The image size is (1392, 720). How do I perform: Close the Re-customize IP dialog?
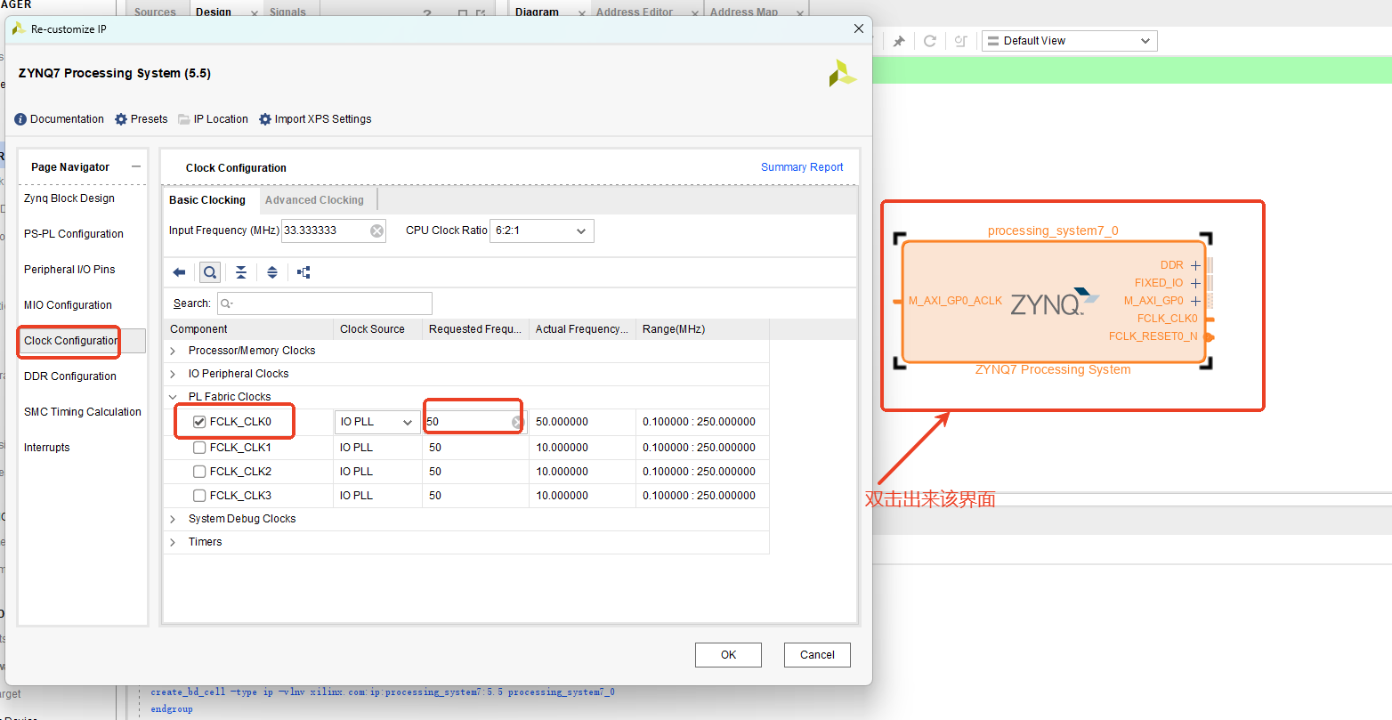859,28
